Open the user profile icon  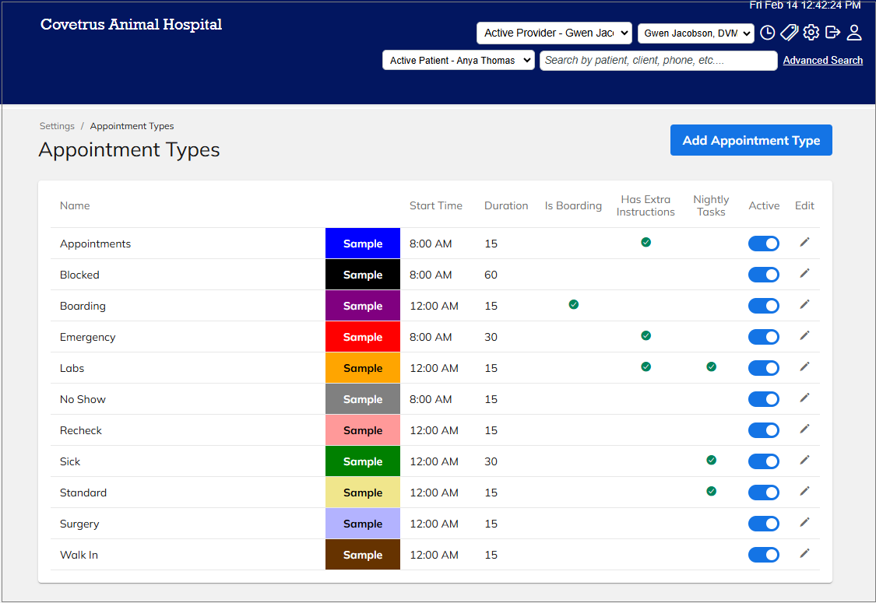coord(854,33)
